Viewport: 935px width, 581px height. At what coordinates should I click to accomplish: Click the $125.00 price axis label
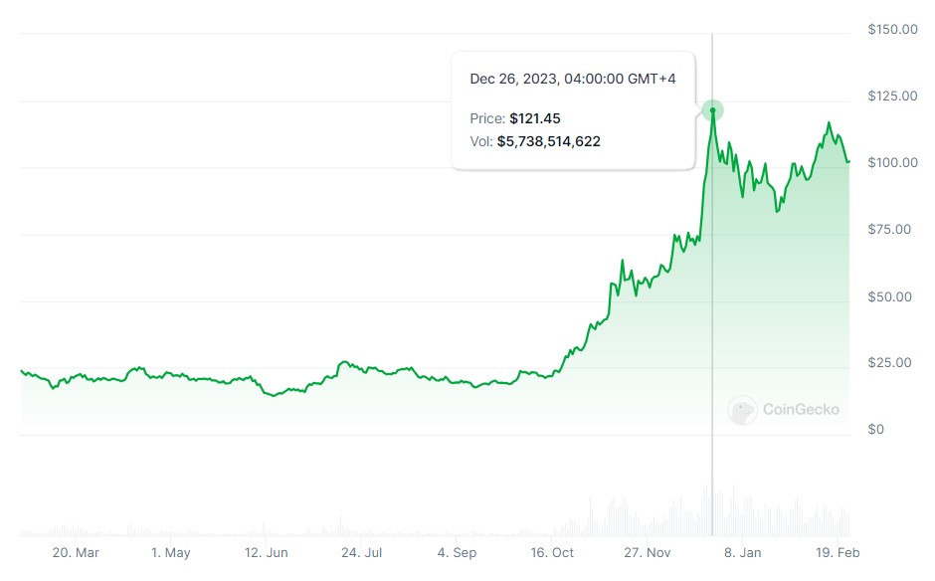(892, 97)
